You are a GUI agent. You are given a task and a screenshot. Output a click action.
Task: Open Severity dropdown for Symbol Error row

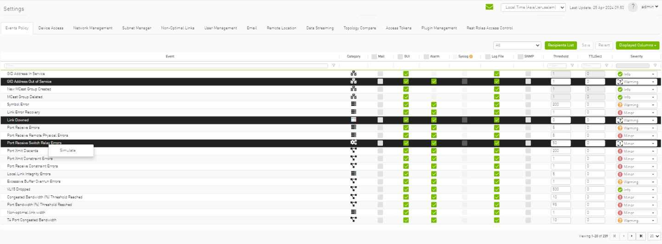[x=636, y=105]
